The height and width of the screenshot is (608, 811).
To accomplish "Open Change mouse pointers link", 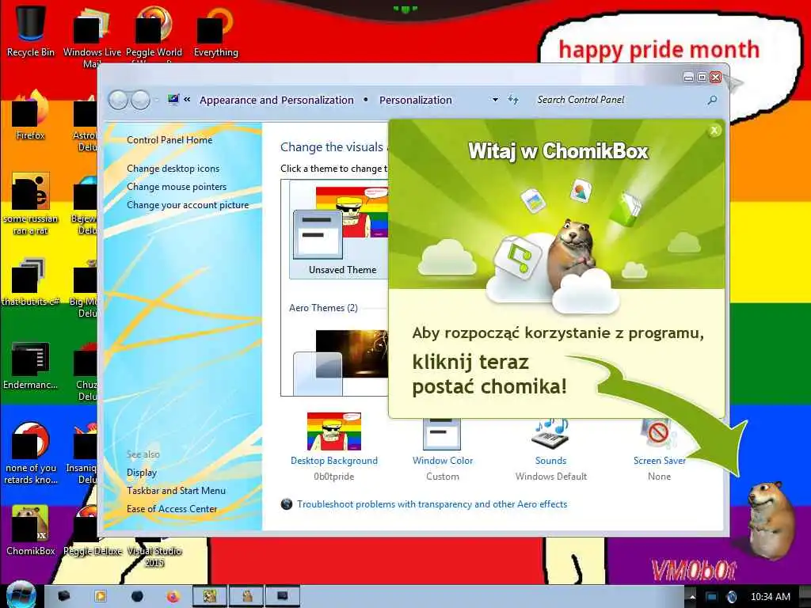I will 177,187.
